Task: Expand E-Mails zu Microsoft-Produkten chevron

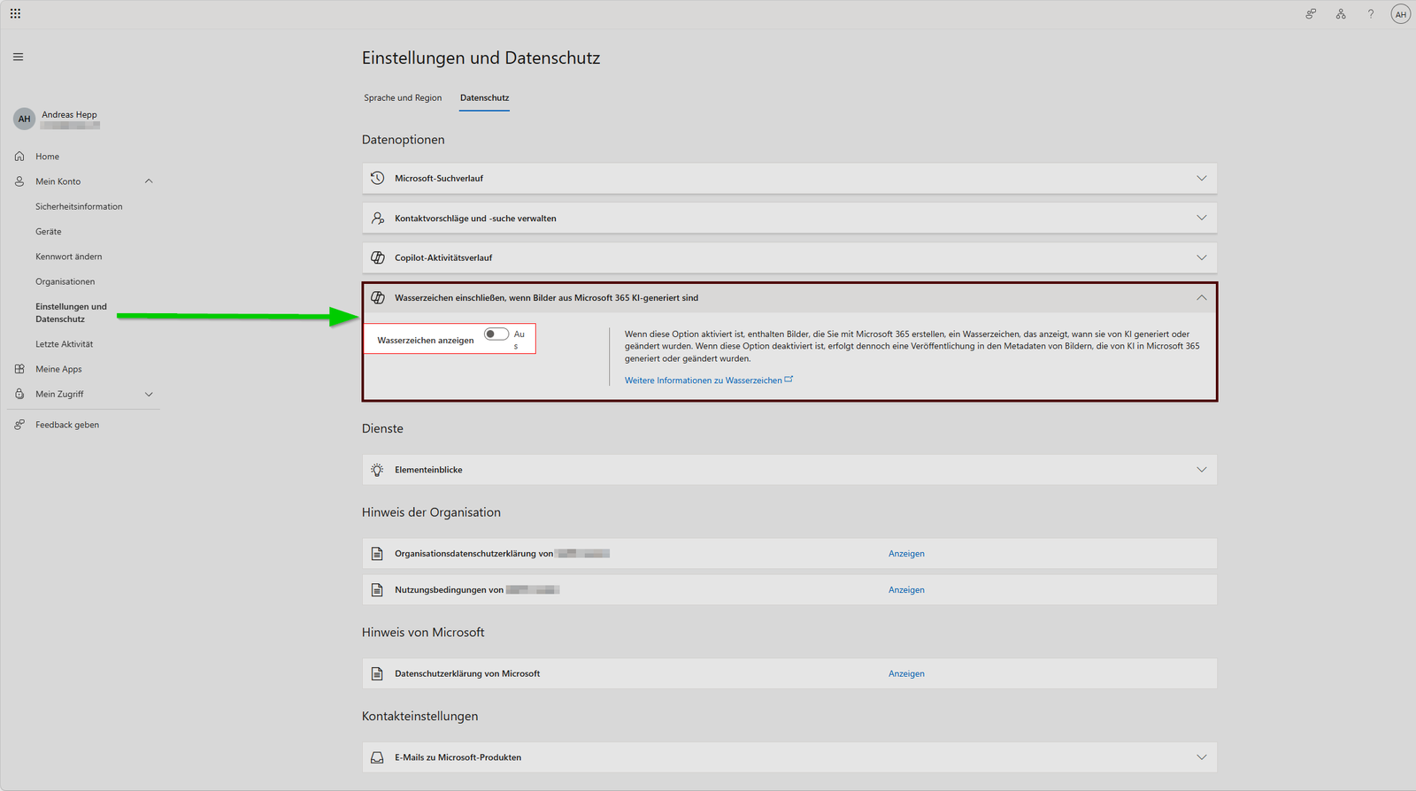Action: pos(1201,757)
